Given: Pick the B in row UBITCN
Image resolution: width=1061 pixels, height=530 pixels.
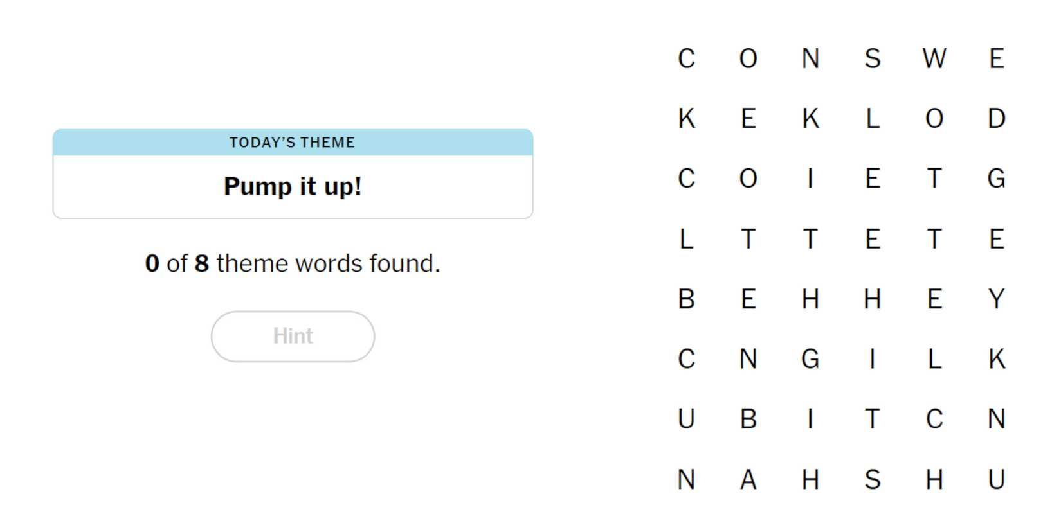Looking at the screenshot, I should click(748, 419).
